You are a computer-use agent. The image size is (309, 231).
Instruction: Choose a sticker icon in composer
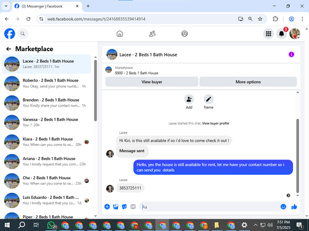tap(124, 206)
